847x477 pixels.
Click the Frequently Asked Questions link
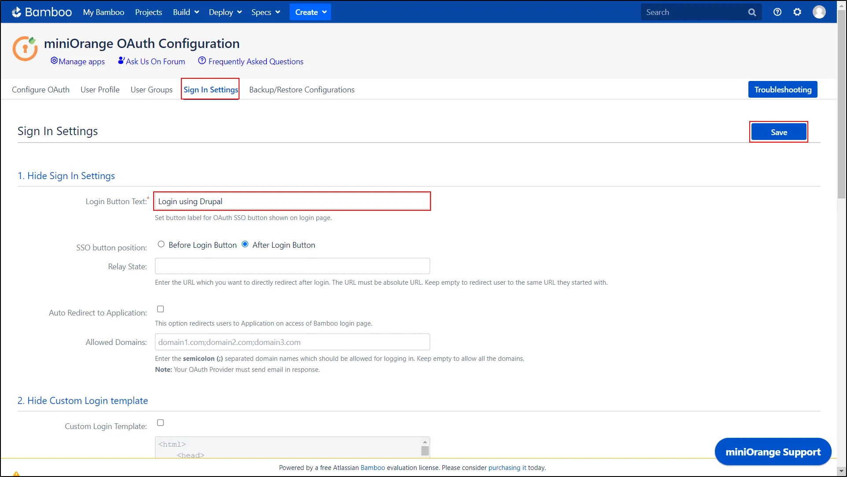(251, 62)
